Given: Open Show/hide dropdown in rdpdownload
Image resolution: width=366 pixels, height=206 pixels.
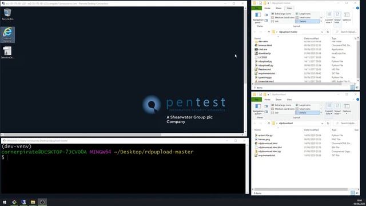Looking at the screenshot, I should [x=337, y=109].
